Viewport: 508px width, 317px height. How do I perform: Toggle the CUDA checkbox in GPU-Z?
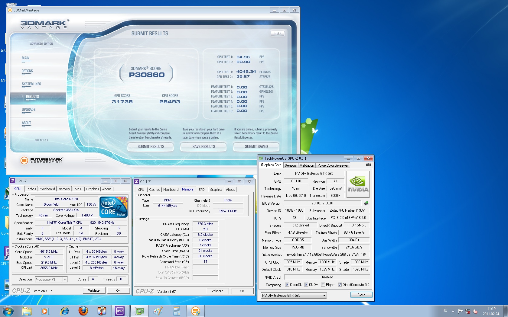click(x=306, y=284)
